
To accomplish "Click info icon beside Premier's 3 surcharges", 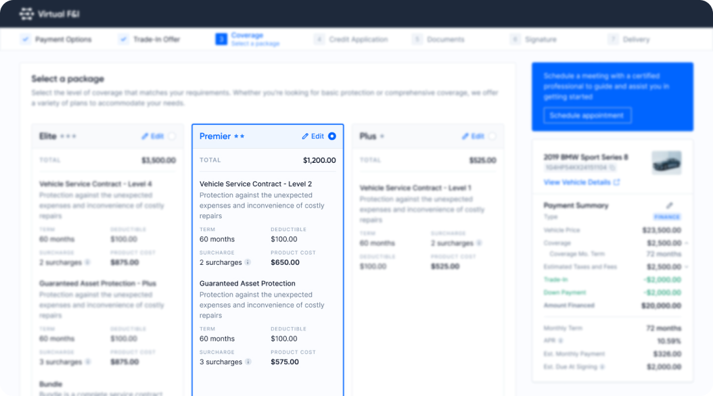I will pyautogui.click(x=248, y=362).
